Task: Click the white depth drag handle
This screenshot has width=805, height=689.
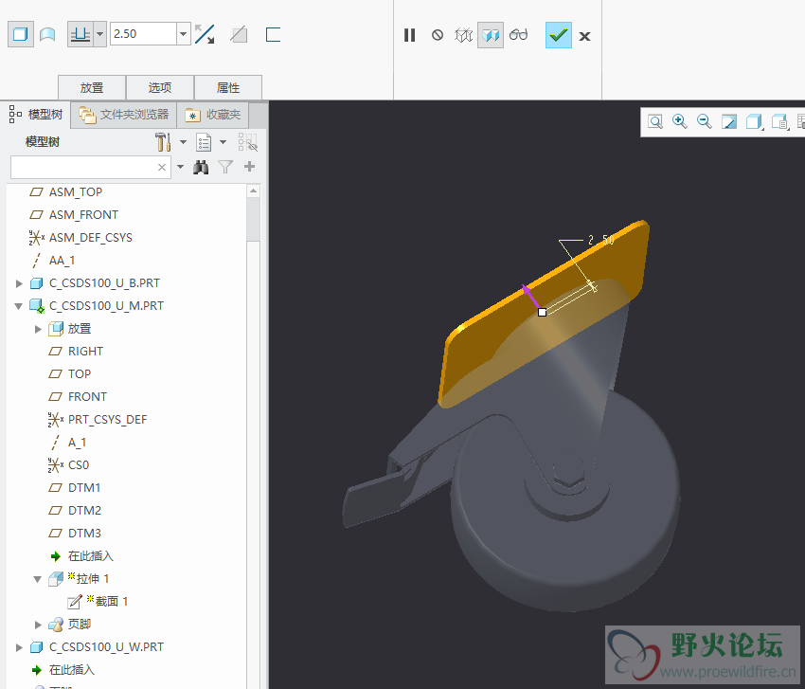Action: 542,312
